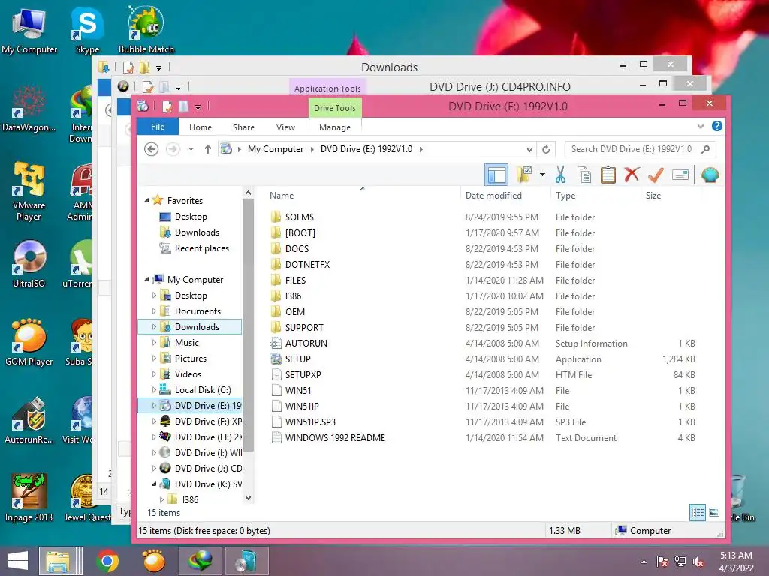Click the Refresh button in address bar
This screenshot has height=576, width=769.
(x=546, y=149)
